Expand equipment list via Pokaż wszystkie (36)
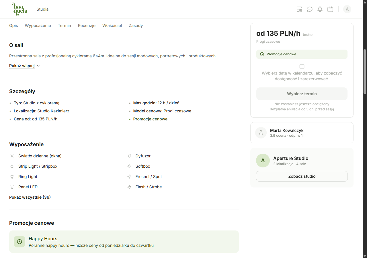This screenshot has height=258, width=367. [30, 197]
